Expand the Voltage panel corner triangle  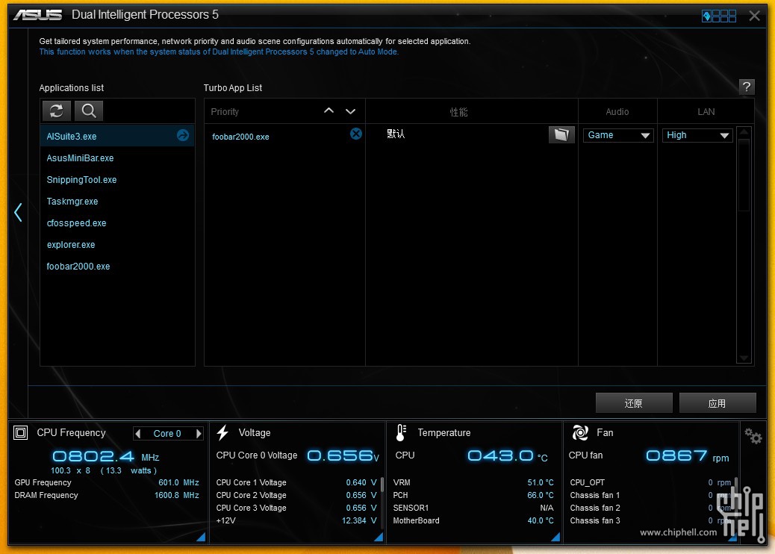[x=379, y=537]
